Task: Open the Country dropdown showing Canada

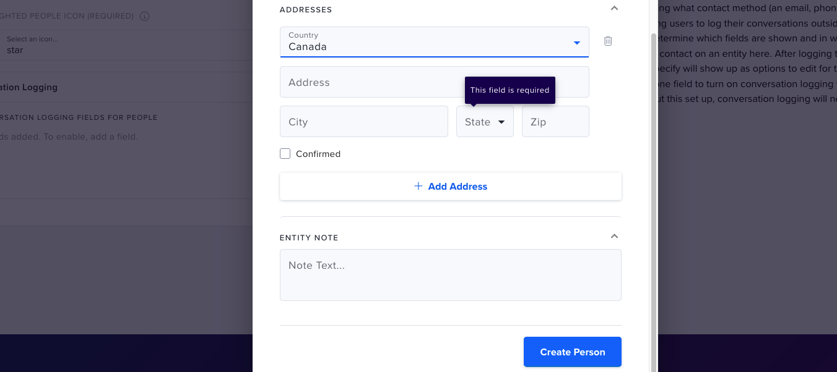Action: point(434,42)
